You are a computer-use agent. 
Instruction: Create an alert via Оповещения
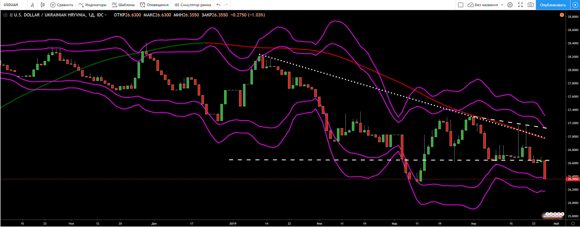pos(154,5)
